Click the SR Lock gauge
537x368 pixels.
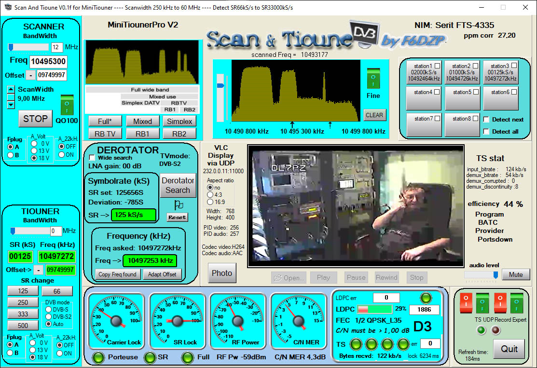pyautogui.click(x=177, y=321)
